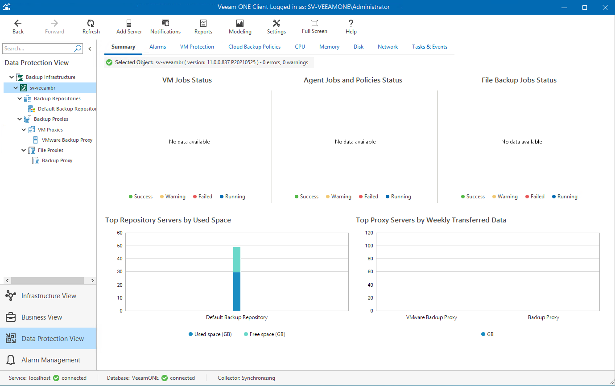
Task: Click into the Search input field
Action: (38, 49)
